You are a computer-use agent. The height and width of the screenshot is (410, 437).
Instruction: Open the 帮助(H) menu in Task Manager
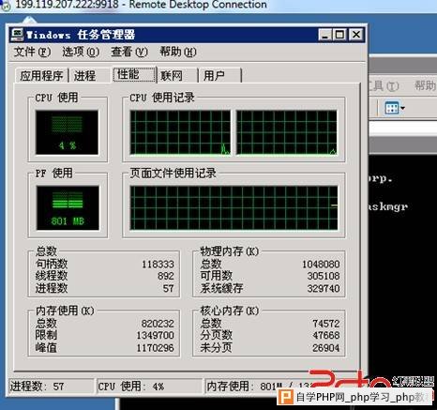point(178,52)
